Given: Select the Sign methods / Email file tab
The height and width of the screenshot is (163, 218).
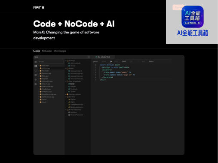Looking at the screenshot, I should coord(103,57).
